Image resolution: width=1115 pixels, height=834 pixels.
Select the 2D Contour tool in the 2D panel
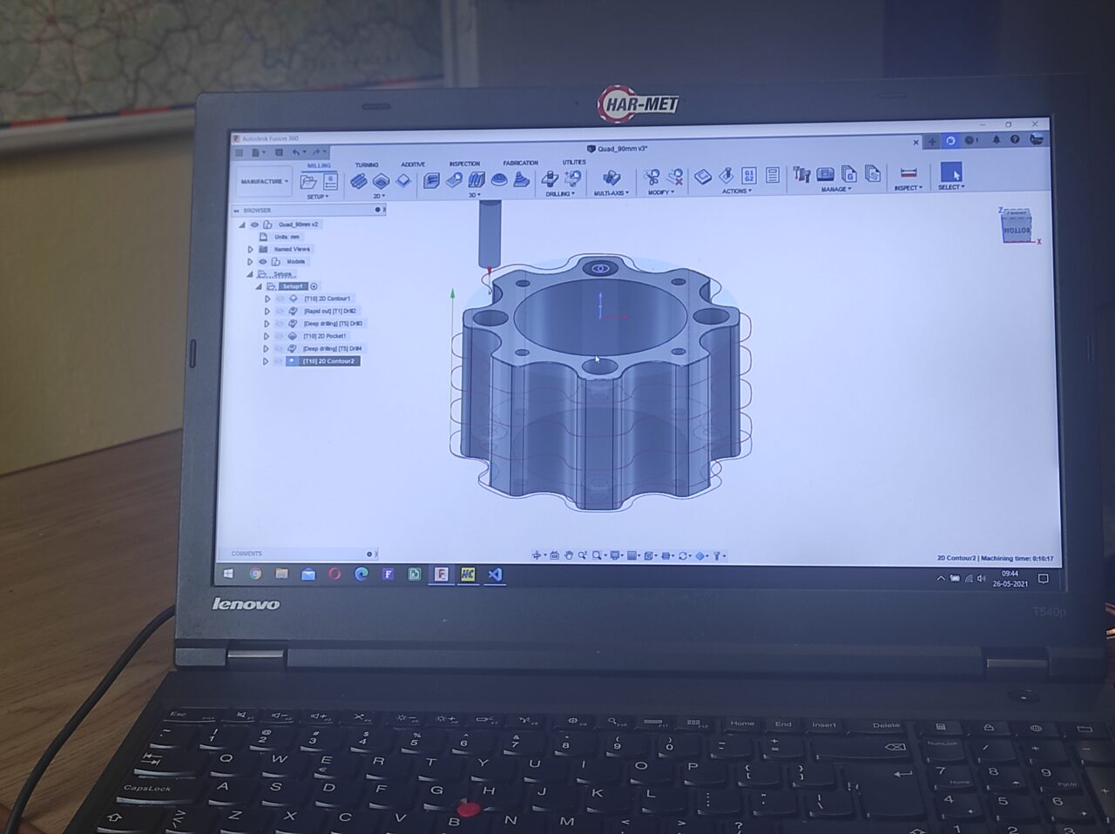pyautogui.click(x=403, y=179)
